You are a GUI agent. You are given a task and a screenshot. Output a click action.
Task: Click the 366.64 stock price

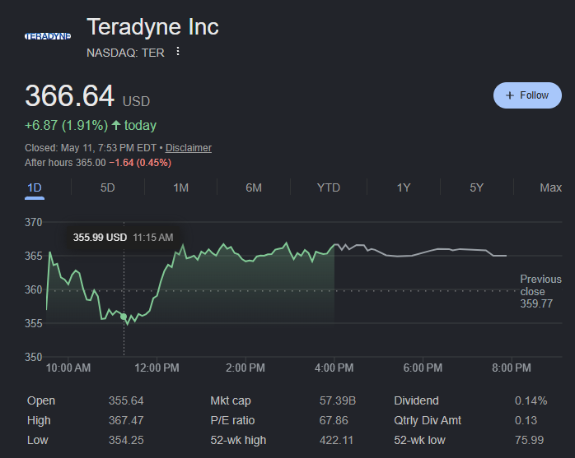pos(70,96)
